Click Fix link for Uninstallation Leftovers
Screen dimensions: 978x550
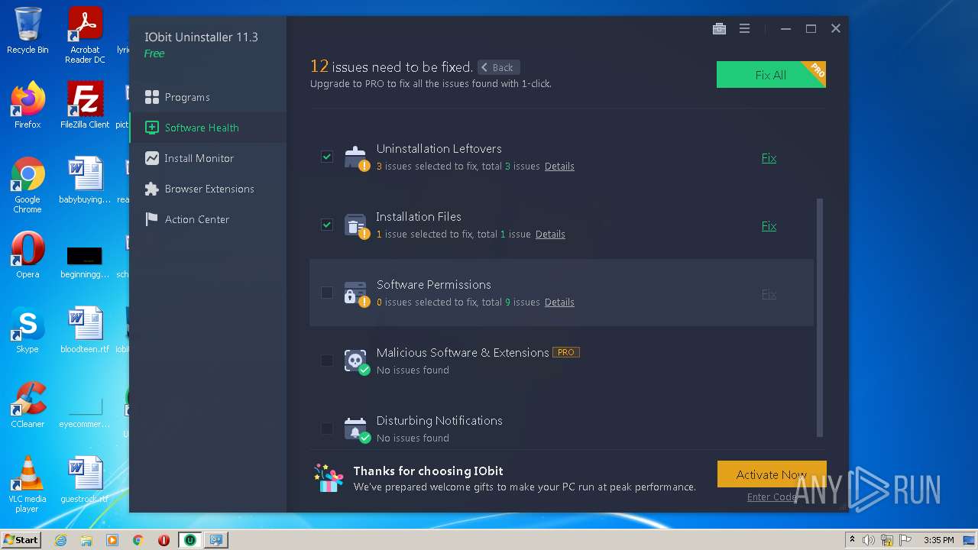point(769,158)
